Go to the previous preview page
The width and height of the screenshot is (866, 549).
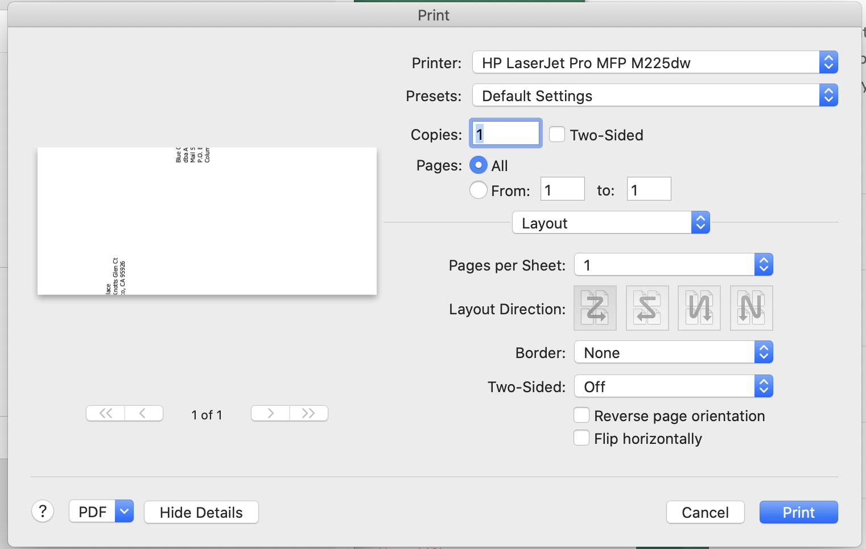click(143, 413)
